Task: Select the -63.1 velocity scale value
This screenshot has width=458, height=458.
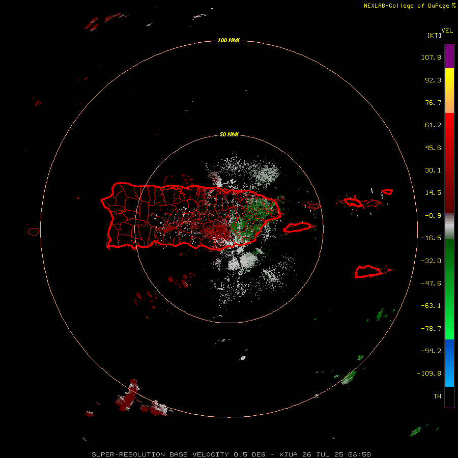Action: click(x=431, y=306)
